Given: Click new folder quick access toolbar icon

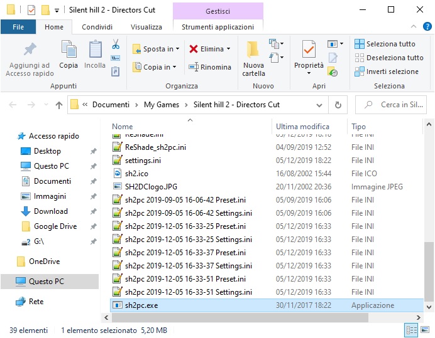Looking at the screenshot, I should click(x=45, y=10).
